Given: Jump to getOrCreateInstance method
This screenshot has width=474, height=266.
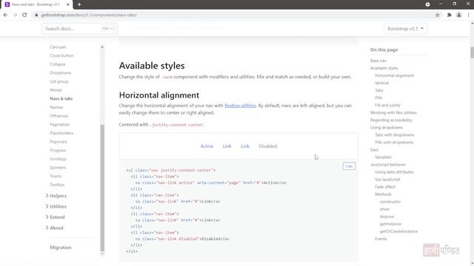Looking at the screenshot, I should pyautogui.click(x=398, y=231).
